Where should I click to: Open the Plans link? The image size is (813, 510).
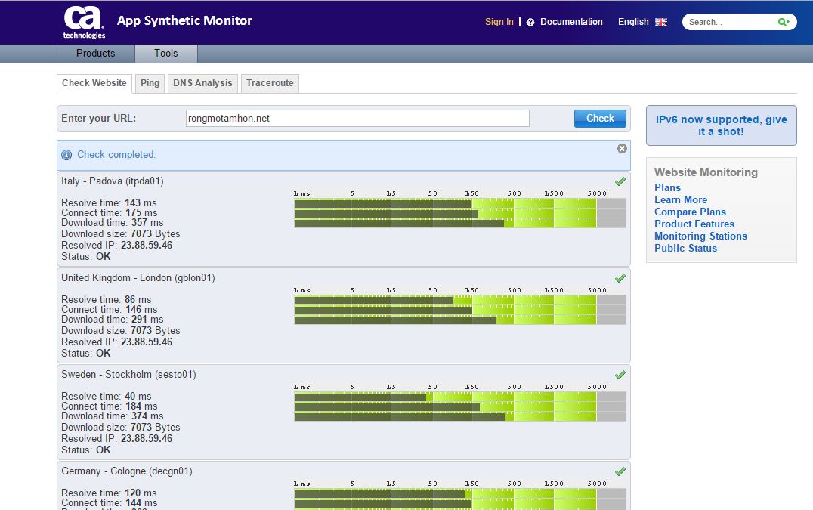coord(667,187)
